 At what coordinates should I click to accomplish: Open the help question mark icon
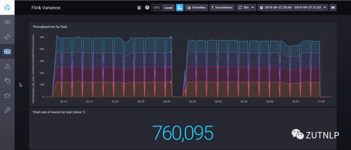[147, 7]
